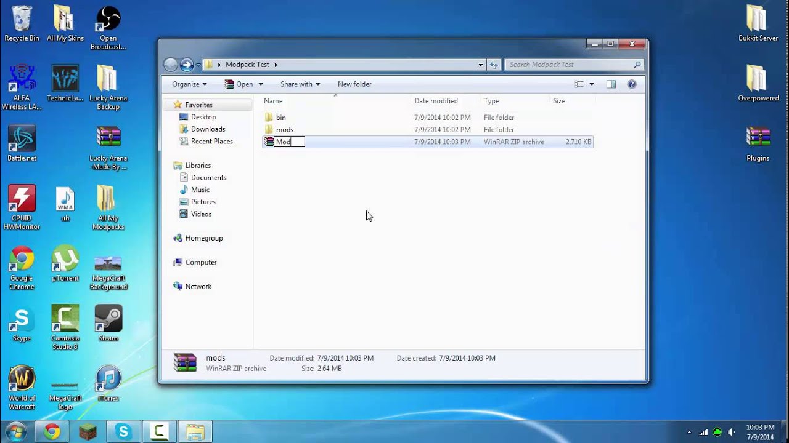The height and width of the screenshot is (443, 789).
Task: Launch Google Chrome desktop shortcut
Action: [22, 268]
